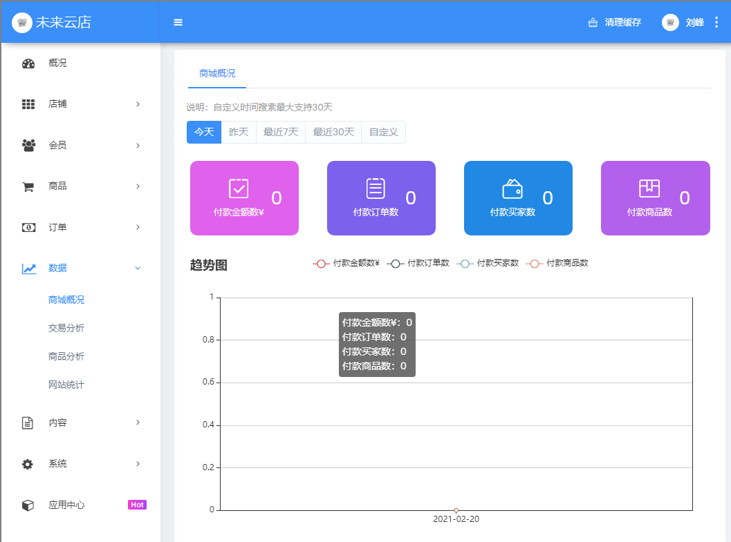731x542 pixels.
Task: Click the 会员 members group icon
Action: point(28,145)
